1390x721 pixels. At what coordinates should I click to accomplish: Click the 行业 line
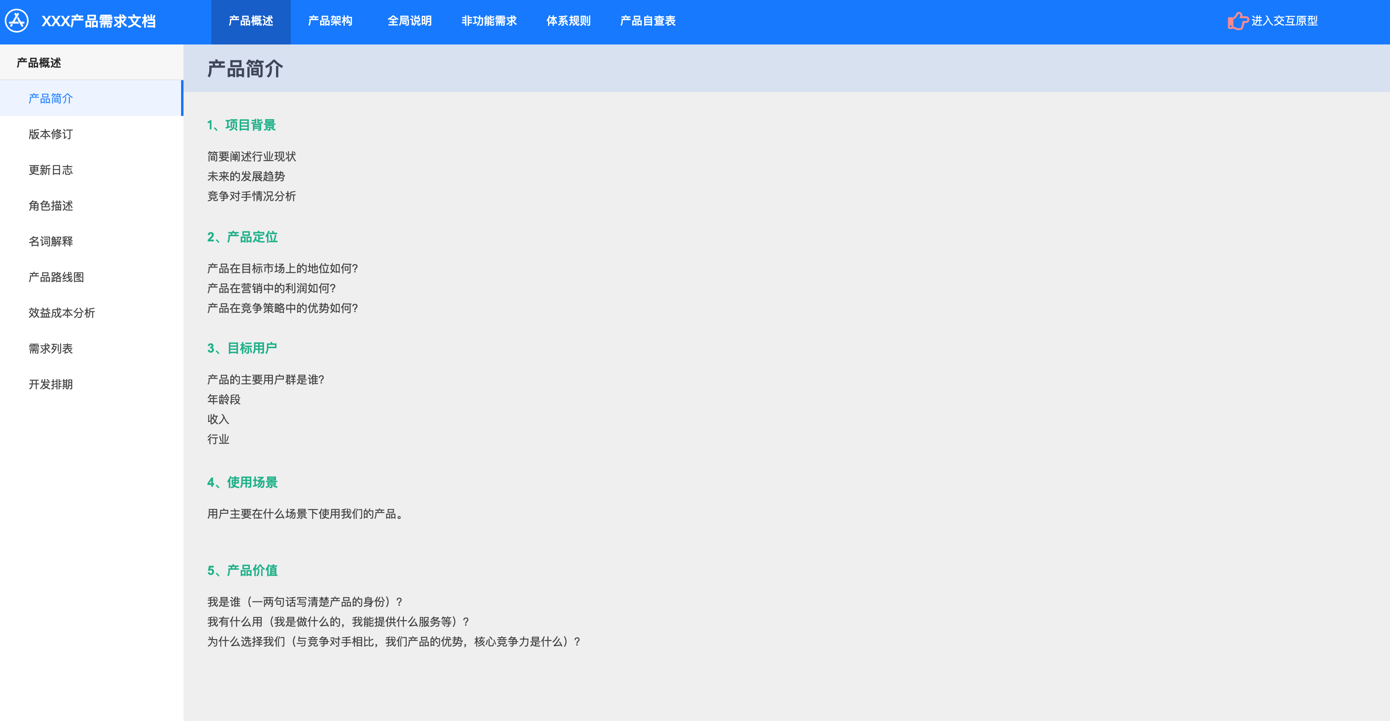[218, 439]
